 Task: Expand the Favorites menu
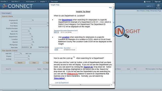4,2
